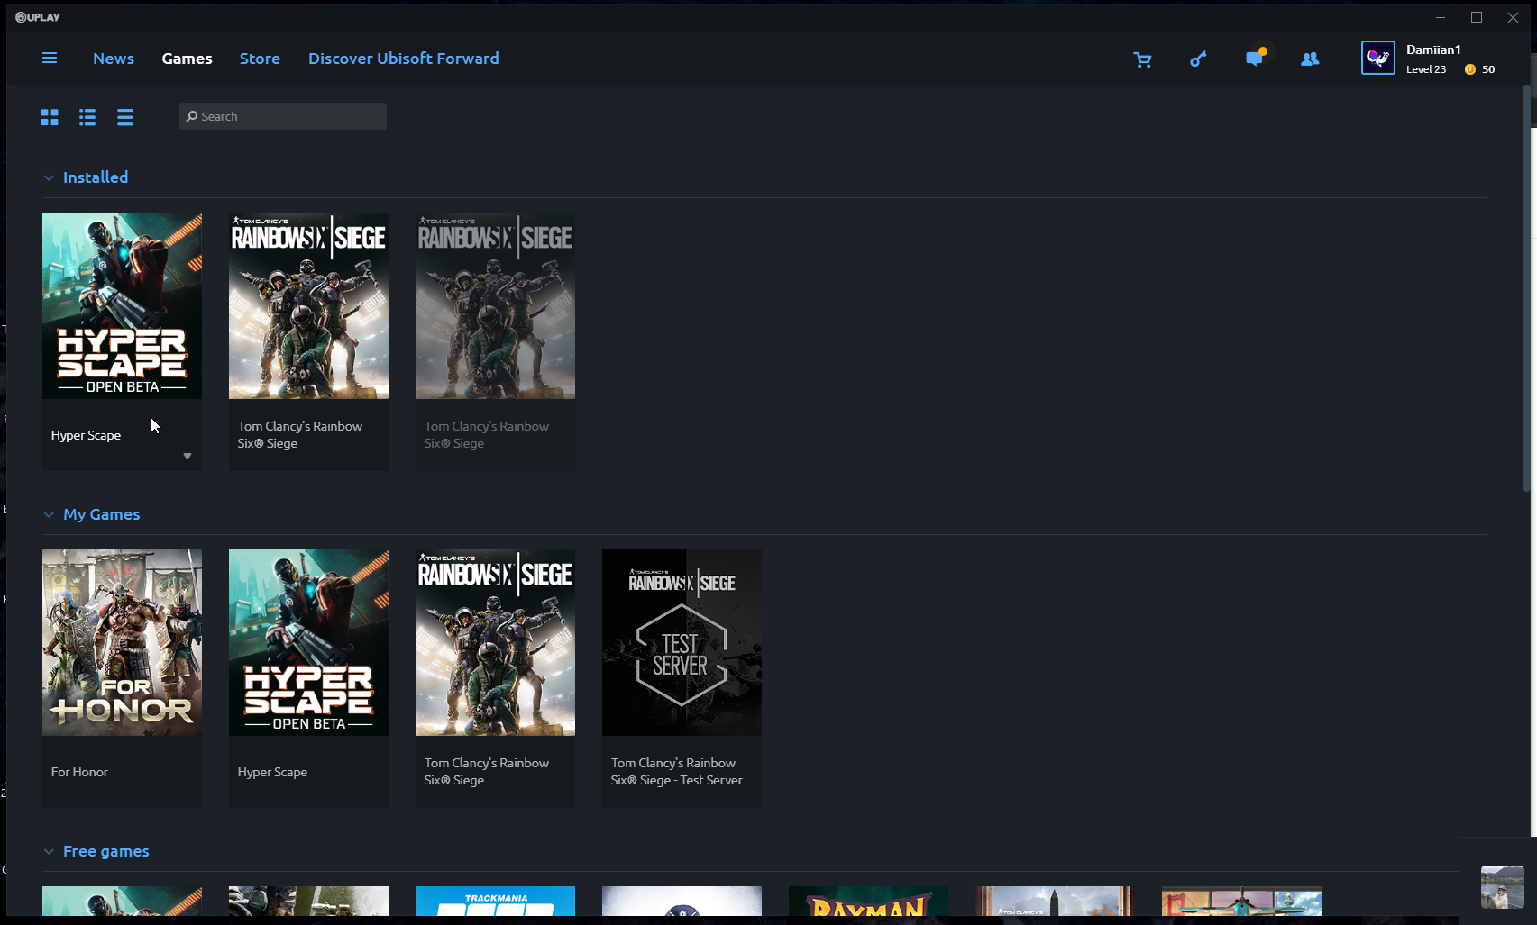Viewport: 1537px width, 925px height.
Task: Select the For Honor game cover
Action: [122, 643]
